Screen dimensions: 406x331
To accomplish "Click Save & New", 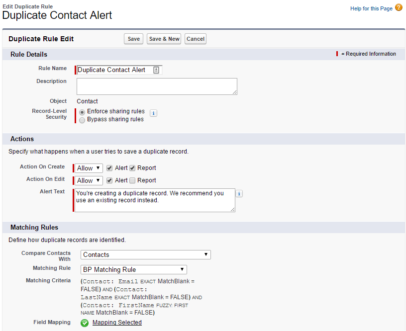I will pos(164,38).
